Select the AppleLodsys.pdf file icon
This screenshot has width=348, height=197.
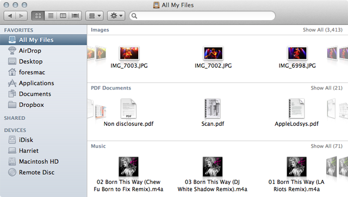(x=296, y=109)
